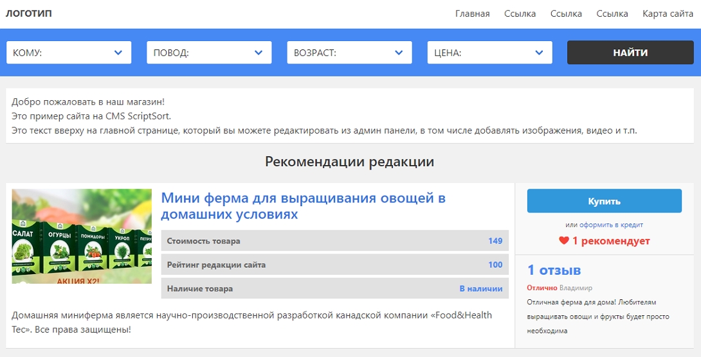Follow the оформить в кредит link
The height and width of the screenshot is (357, 701).
[611, 225]
